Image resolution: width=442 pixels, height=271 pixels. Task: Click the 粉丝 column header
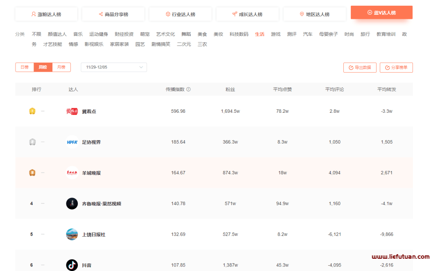coord(230,89)
